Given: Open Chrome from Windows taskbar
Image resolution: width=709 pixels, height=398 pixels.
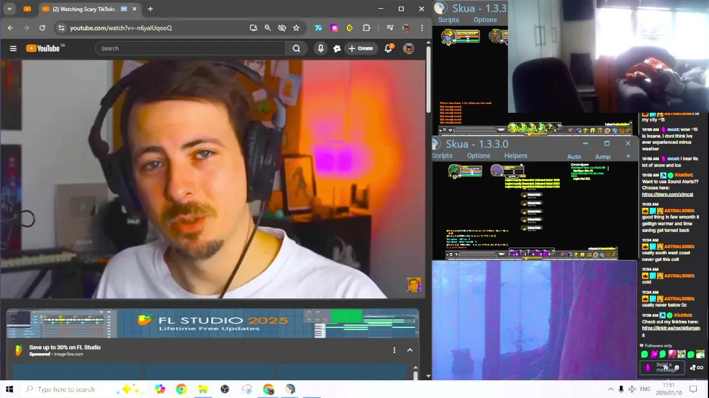Looking at the screenshot, I should [181, 389].
